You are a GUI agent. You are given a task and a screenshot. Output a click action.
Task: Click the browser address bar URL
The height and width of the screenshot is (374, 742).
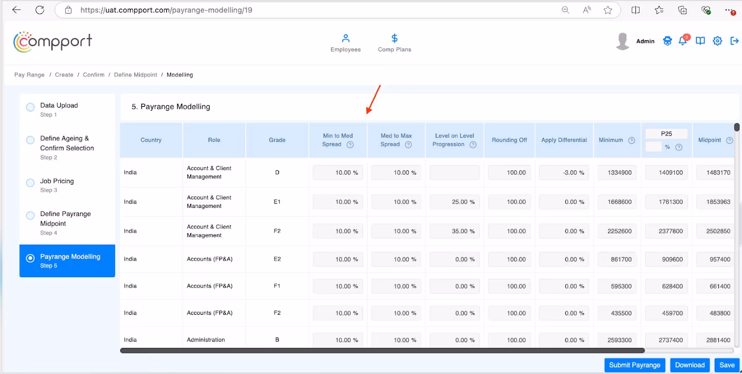point(166,10)
